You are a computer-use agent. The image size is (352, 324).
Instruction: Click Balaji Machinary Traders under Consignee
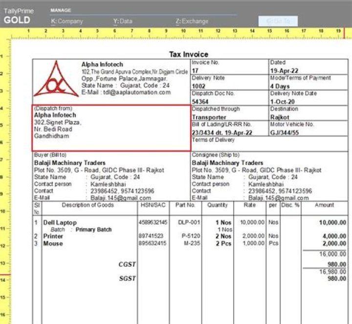227,163
